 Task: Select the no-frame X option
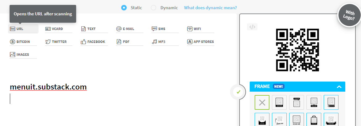coord(262,102)
